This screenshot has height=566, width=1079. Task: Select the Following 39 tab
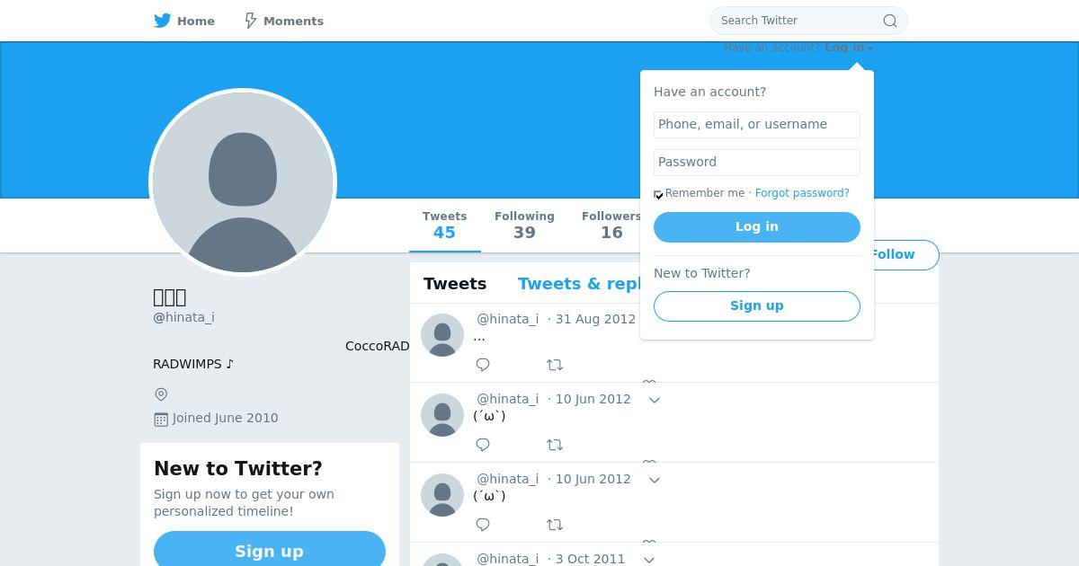524,226
